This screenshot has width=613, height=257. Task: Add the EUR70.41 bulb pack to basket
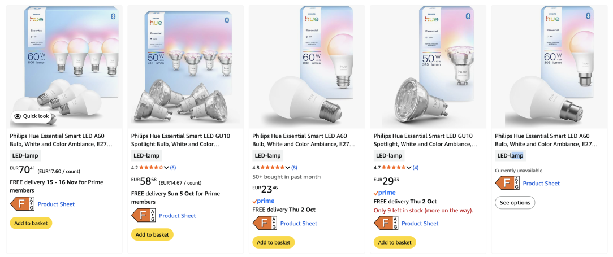[31, 223]
